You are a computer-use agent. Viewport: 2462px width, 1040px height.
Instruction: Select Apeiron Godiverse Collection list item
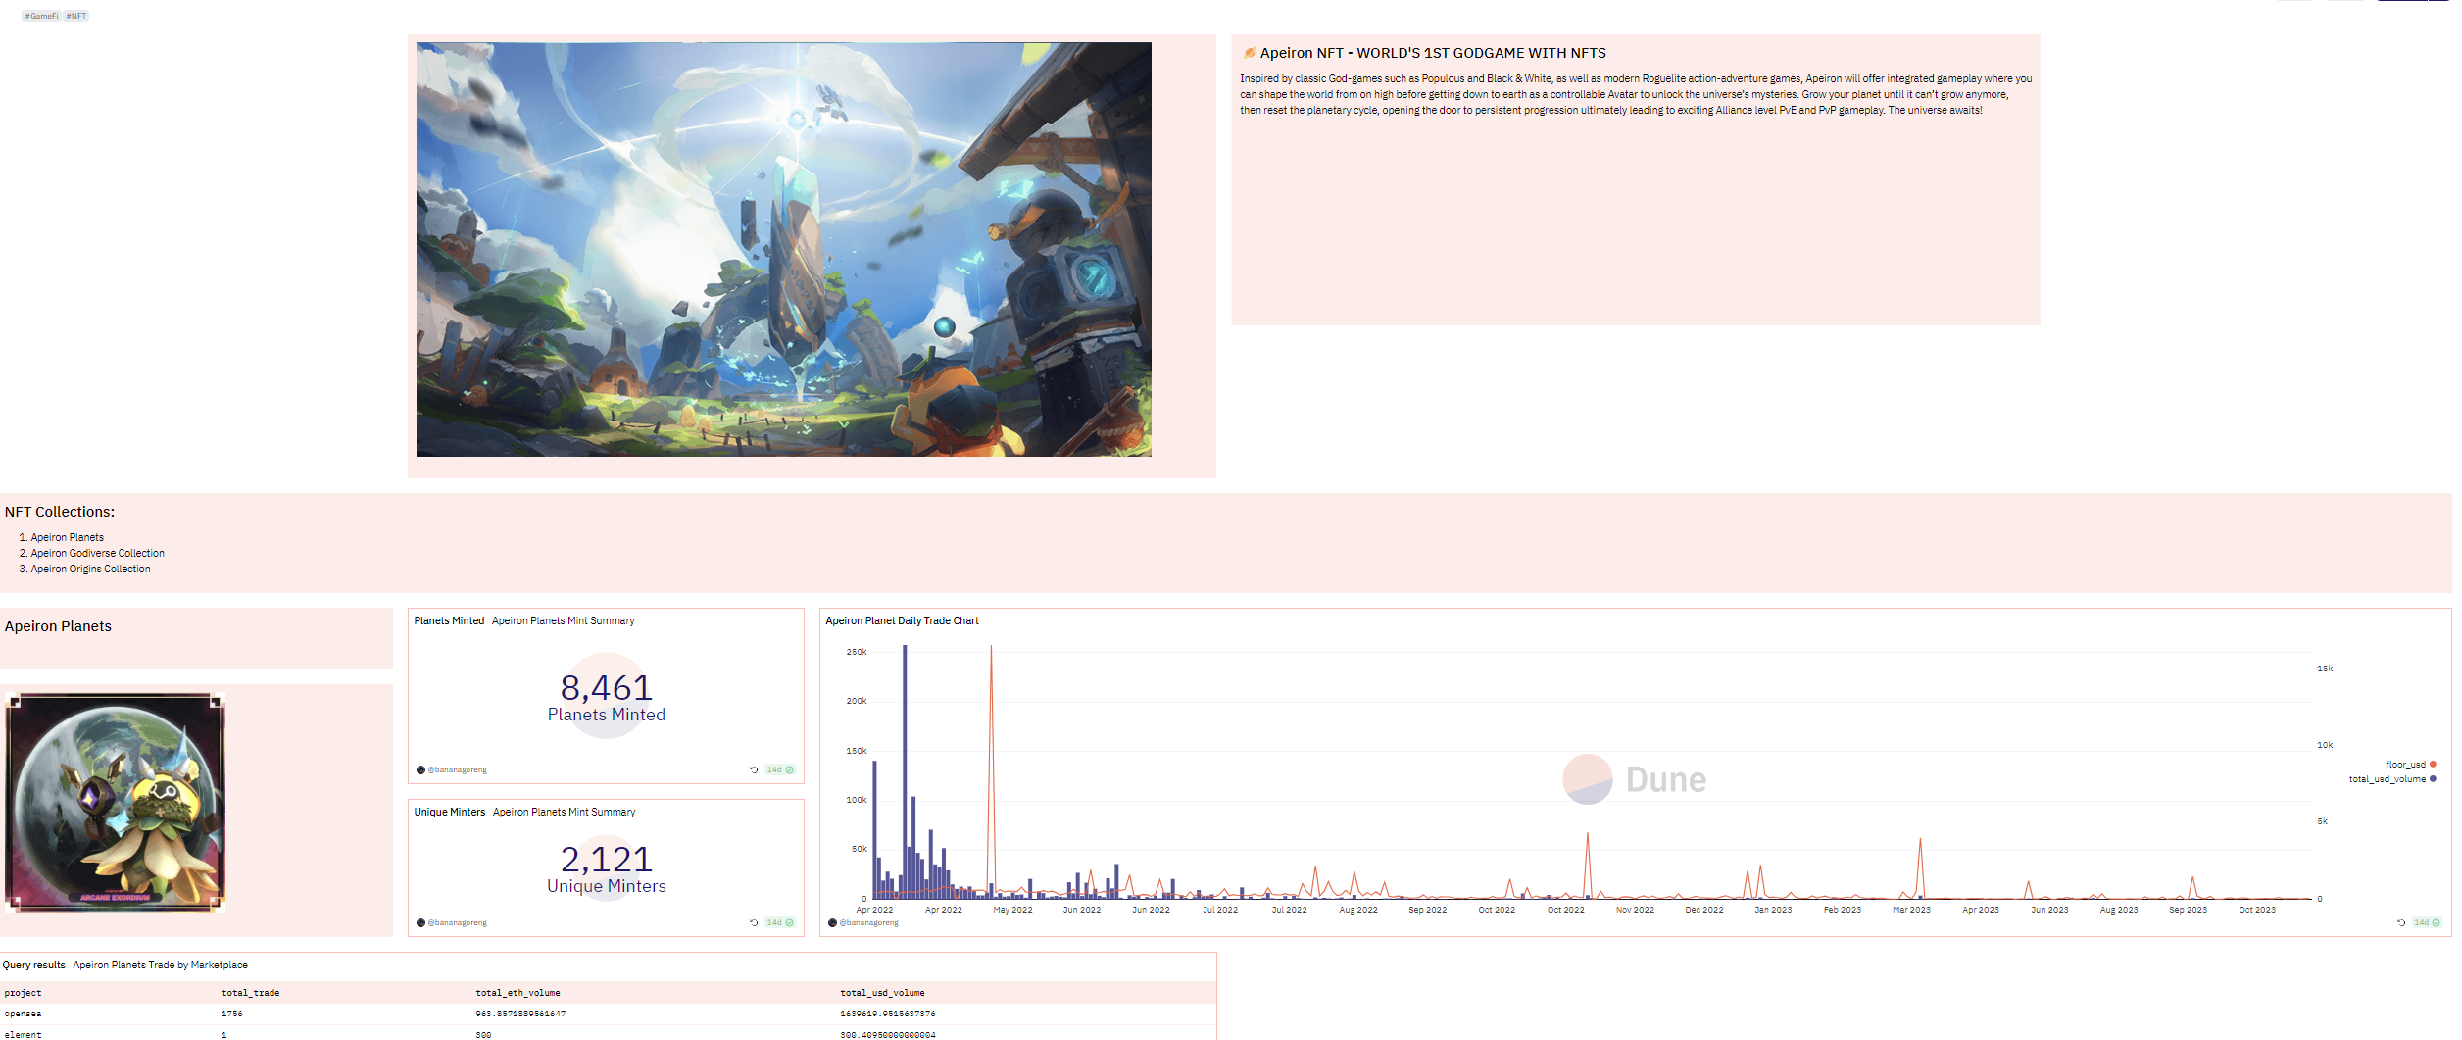pyautogui.click(x=97, y=553)
